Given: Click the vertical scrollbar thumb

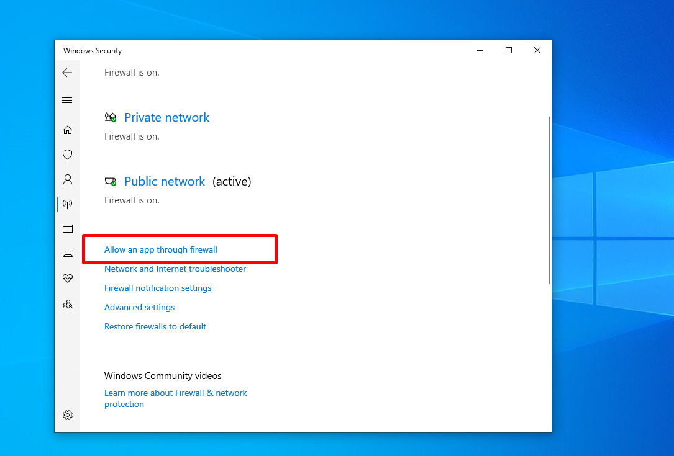Looking at the screenshot, I should (x=549, y=200).
